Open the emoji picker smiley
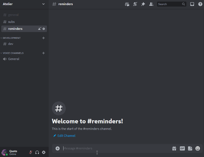 [x=198, y=148]
